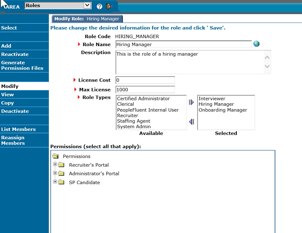Select PeopleFluent Internal User in Available list
302x233 pixels.
click(x=148, y=110)
